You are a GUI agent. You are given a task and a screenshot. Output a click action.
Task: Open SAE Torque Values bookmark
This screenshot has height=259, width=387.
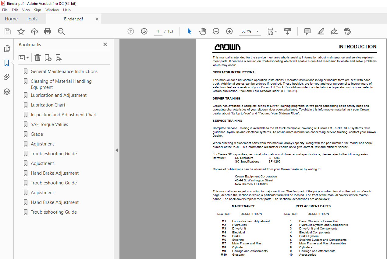pos(49,124)
